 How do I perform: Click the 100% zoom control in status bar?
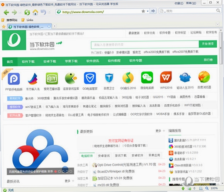214,188
